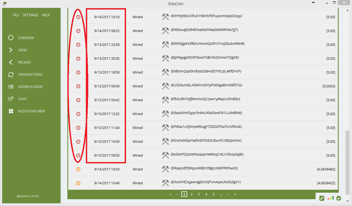Image resolution: width=352 pixels, height=206 pixels.
Task: Select the address EWhQgaFs5f6XUmxmQz3Fn7UxjZ6ukoW6rB
Action: point(208,44)
